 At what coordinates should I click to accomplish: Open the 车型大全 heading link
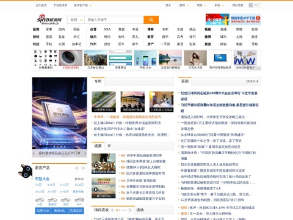click(42, 179)
